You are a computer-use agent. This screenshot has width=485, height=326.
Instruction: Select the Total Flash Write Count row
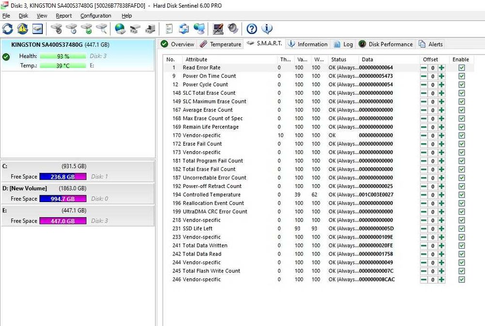click(x=319, y=271)
